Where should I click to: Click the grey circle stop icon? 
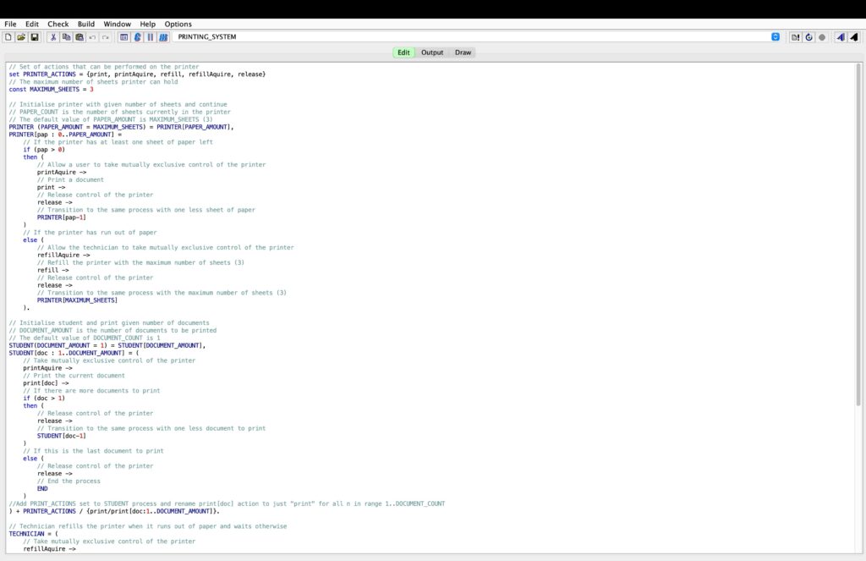822,37
